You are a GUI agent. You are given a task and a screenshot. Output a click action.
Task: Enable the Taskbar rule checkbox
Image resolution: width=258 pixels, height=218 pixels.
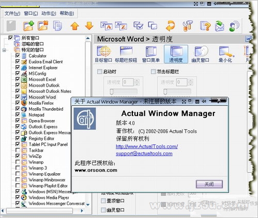[18, 150]
